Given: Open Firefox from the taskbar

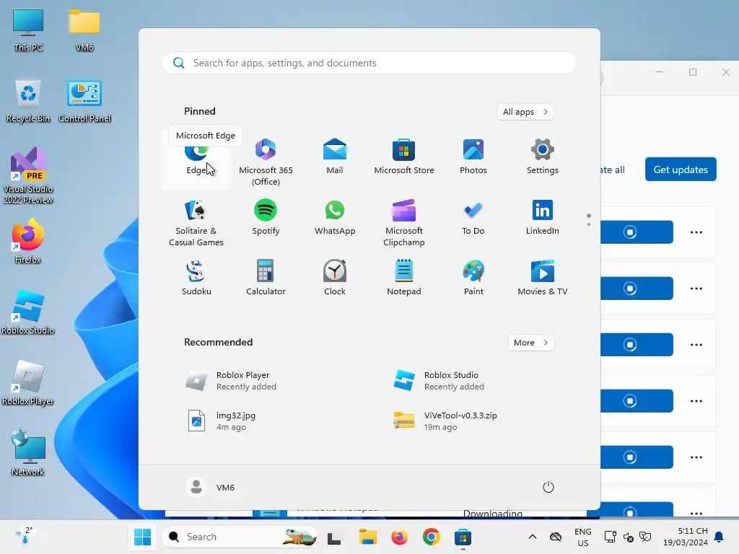Looking at the screenshot, I should point(399,537).
